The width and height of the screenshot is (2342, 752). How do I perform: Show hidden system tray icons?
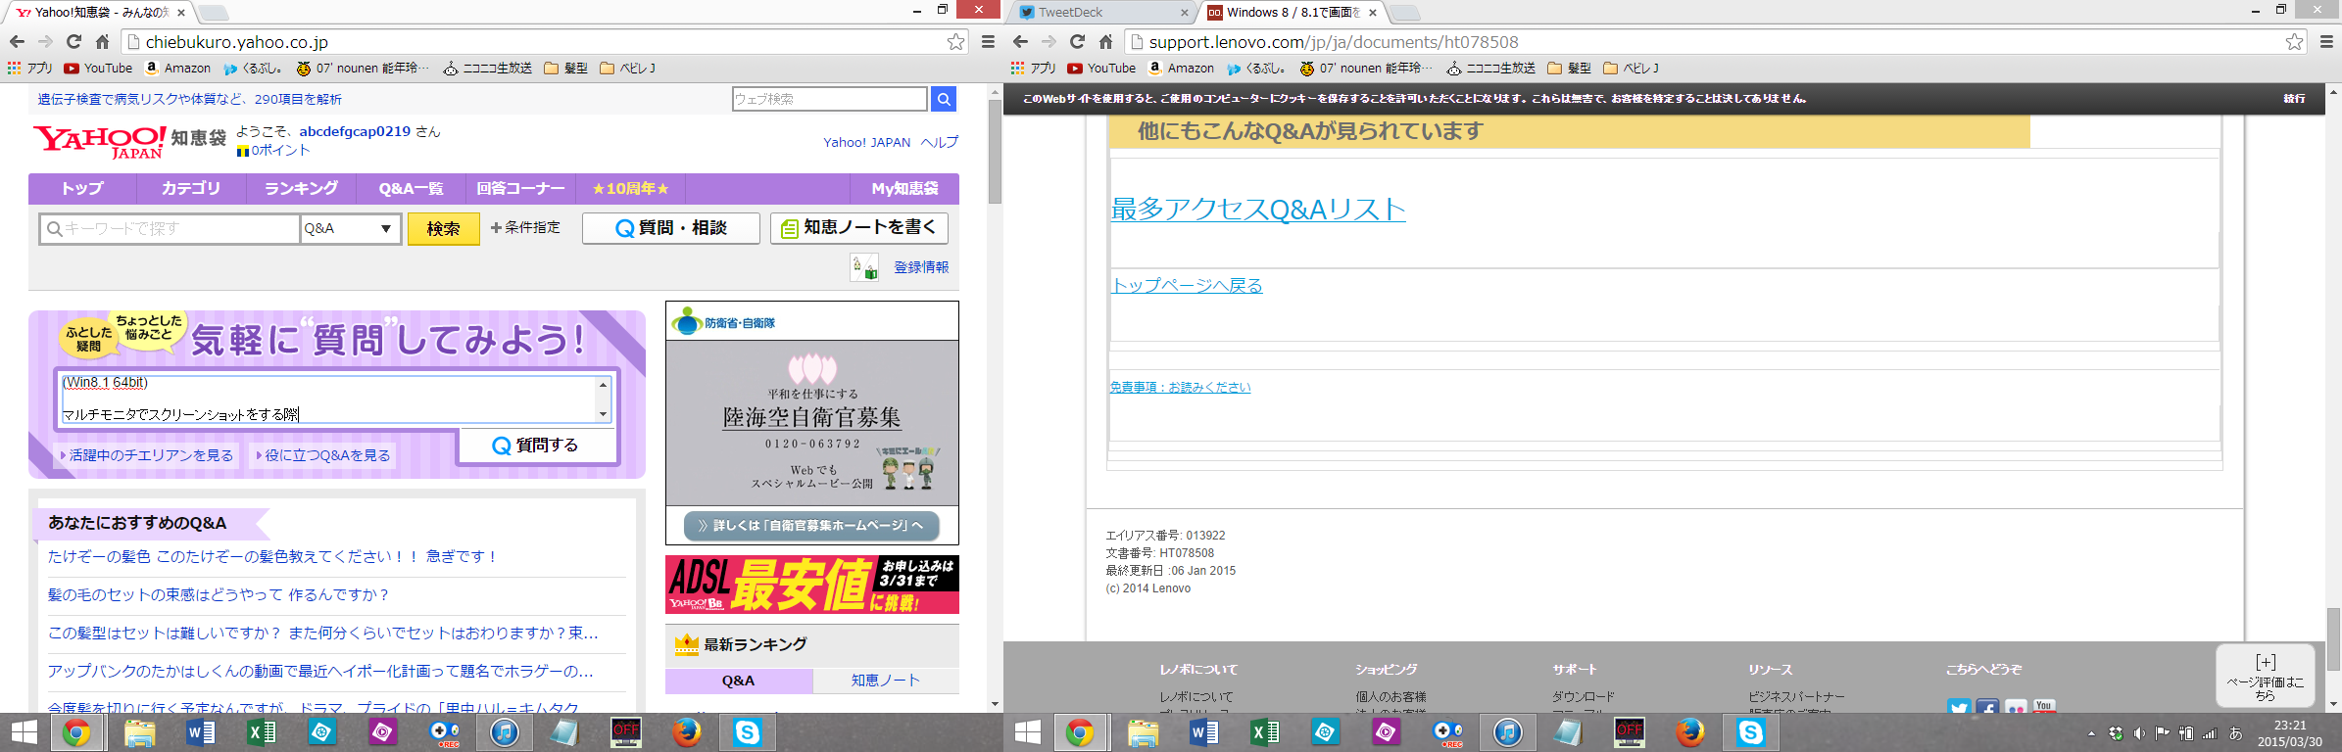pos(2091,733)
